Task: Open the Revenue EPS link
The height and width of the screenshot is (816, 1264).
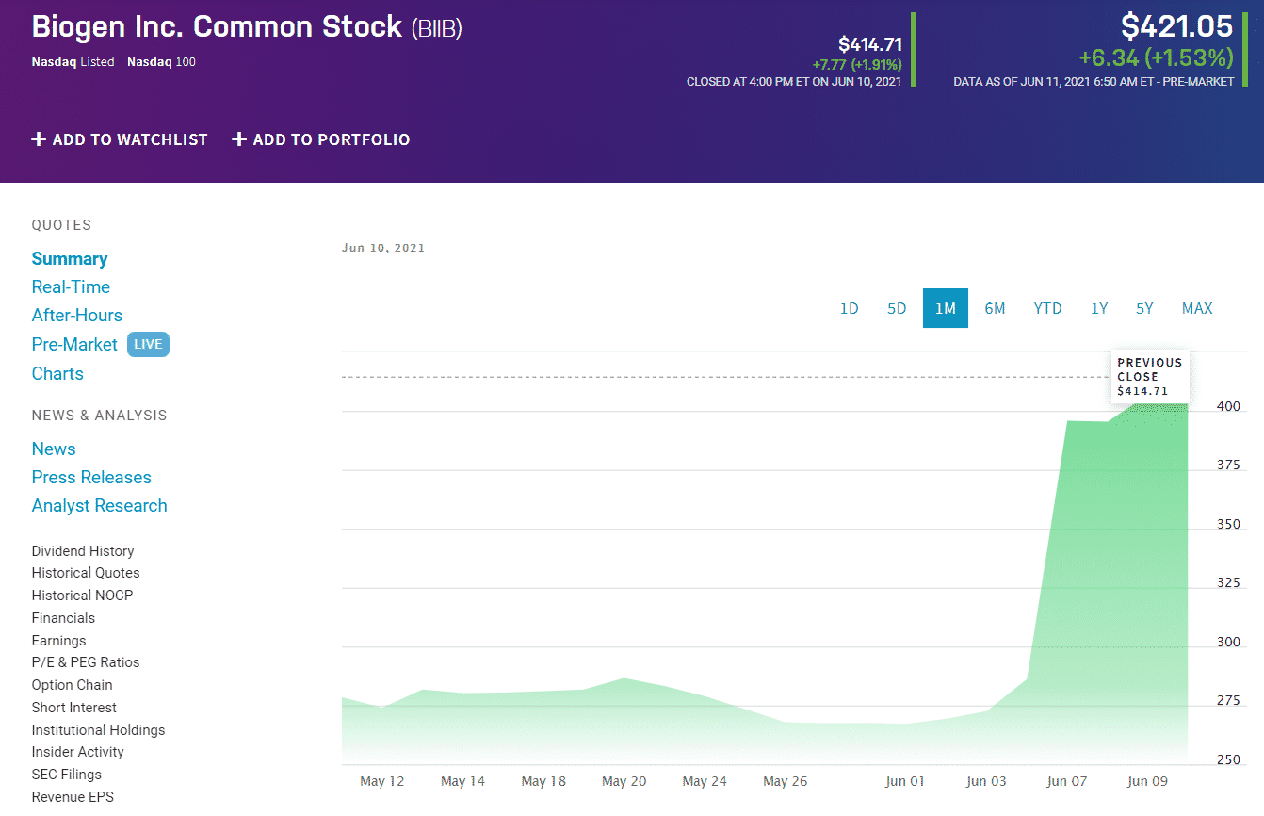Action: pyautogui.click(x=73, y=797)
